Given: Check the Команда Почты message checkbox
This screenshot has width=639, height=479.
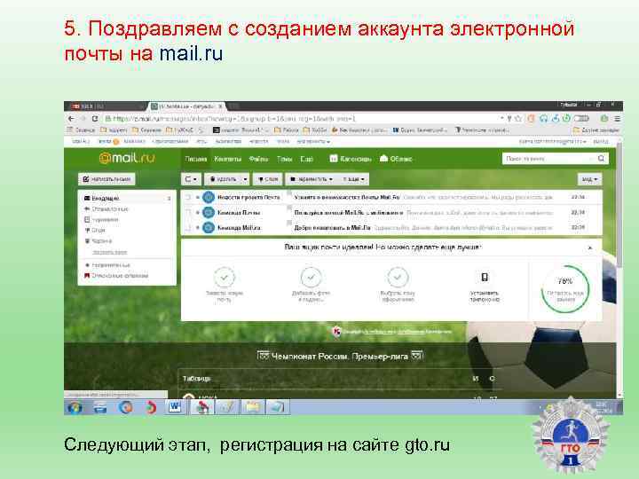Looking at the screenshot, I should 188,212.
